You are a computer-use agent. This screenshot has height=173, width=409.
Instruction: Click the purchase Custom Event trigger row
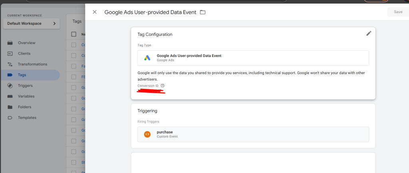coord(253,134)
